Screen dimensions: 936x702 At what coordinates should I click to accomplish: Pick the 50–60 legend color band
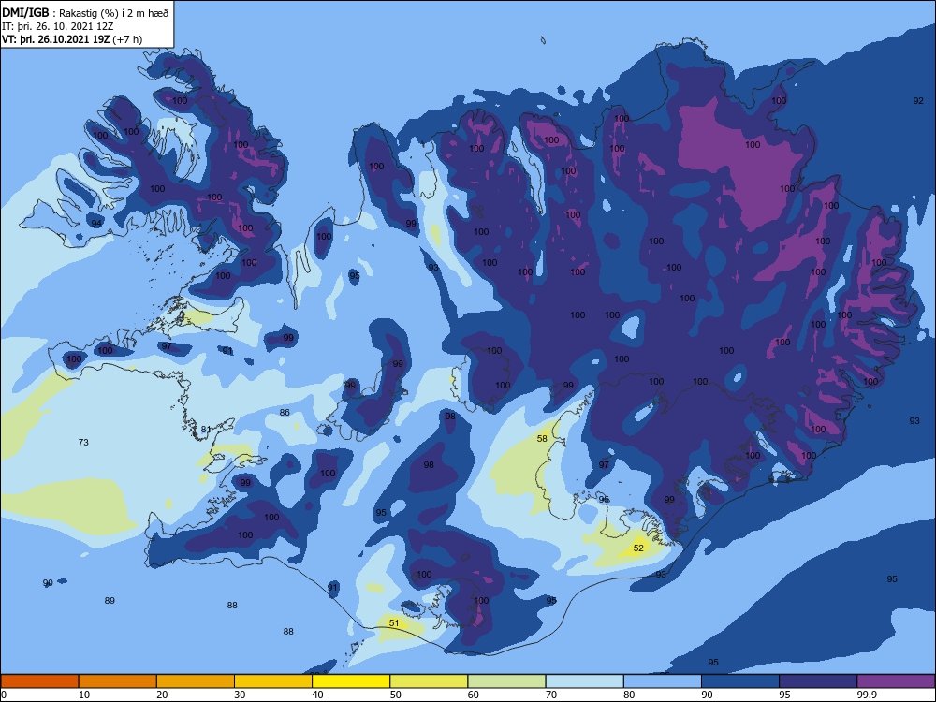click(x=429, y=681)
